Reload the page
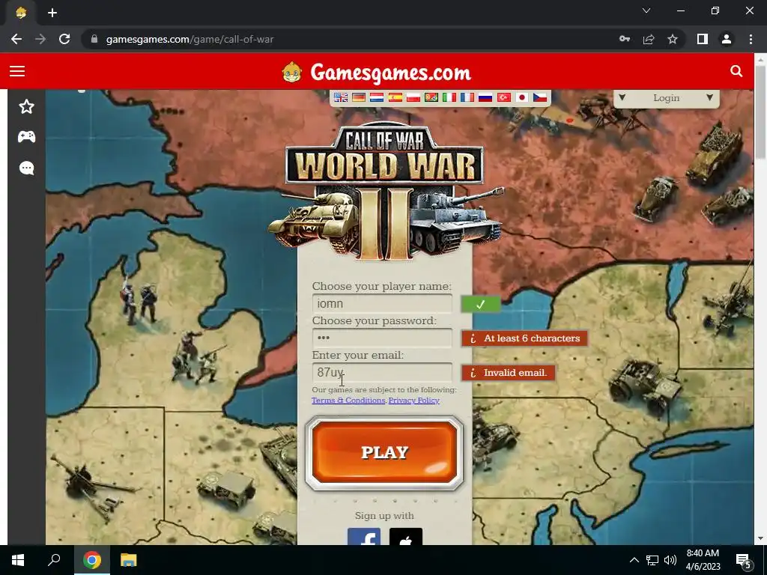767x575 pixels. click(x=64, y=39)
